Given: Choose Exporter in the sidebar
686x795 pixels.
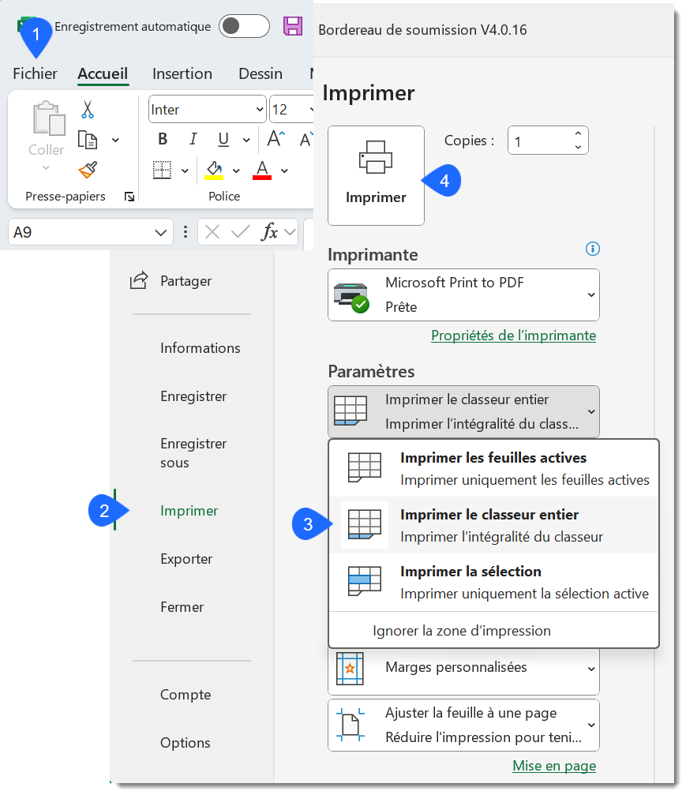Looking at the screenshot, I should tap(186, 559).
